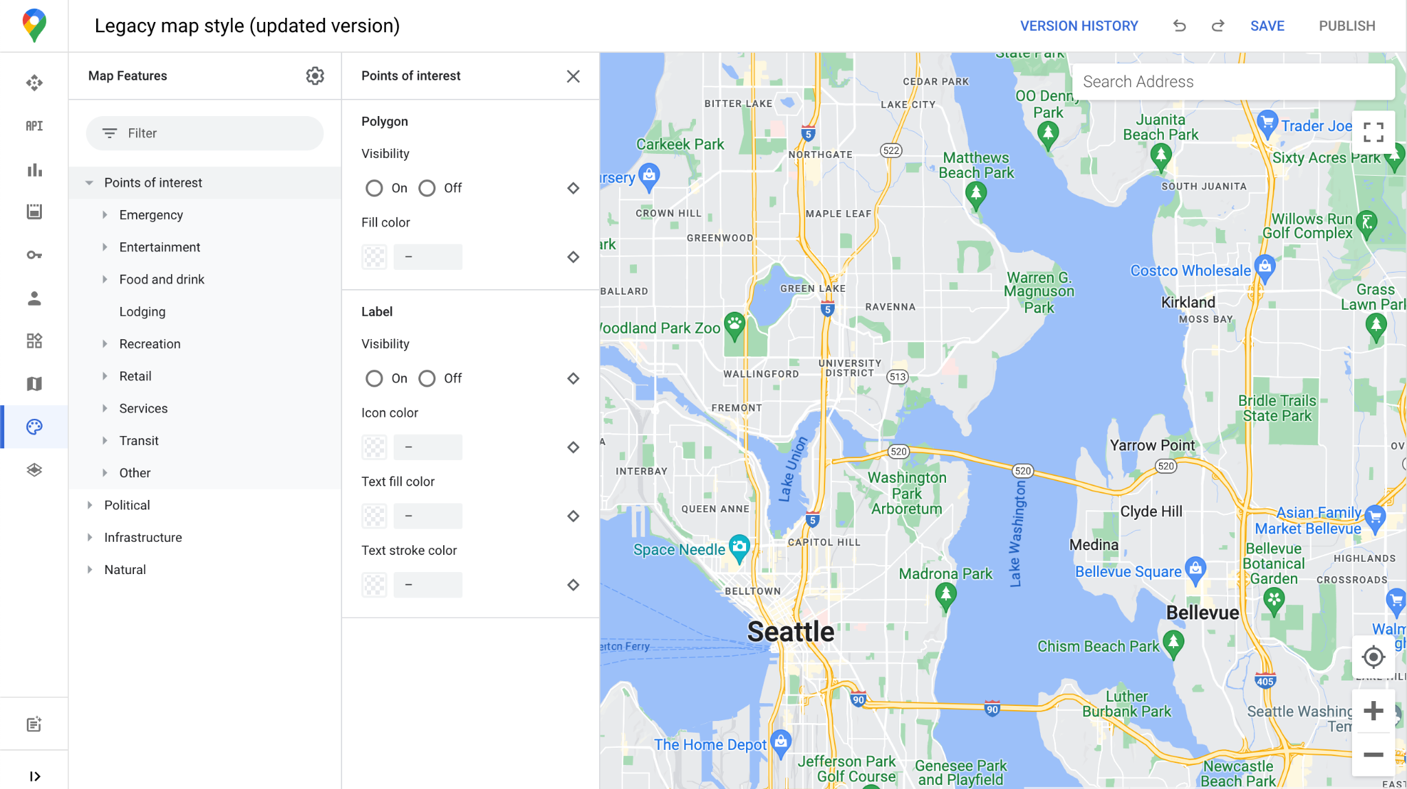The height and width of the screenshot is (789, 1407).
Task: Open the Layers icon in the left sidebar
Action: 35,470
